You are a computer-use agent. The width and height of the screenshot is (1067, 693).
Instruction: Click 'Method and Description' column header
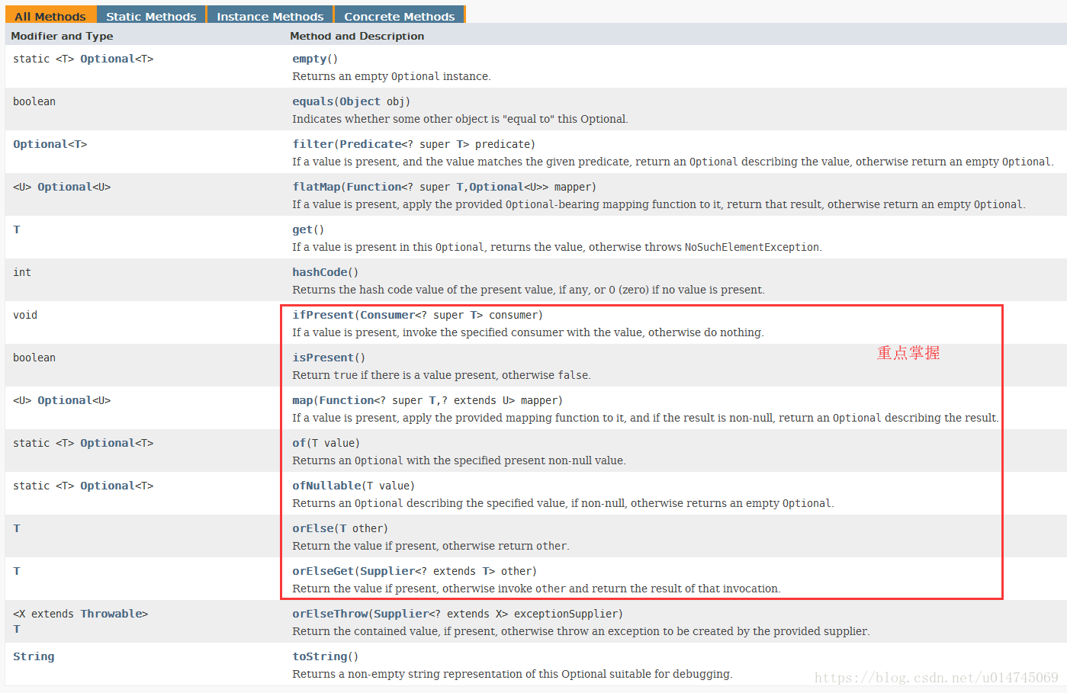(357, 36)
